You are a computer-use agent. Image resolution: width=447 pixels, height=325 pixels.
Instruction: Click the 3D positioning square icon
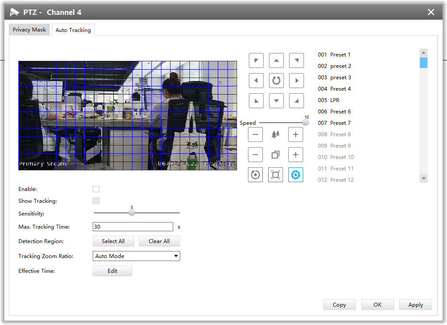[x=276, y=175]
